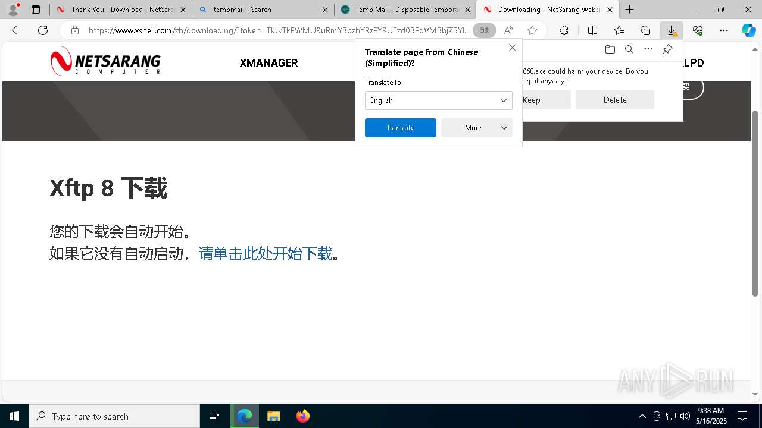Select the Downloading - NetSarang tab
The width and height of the screenshot is (762, 428).
tap(549, 10)
